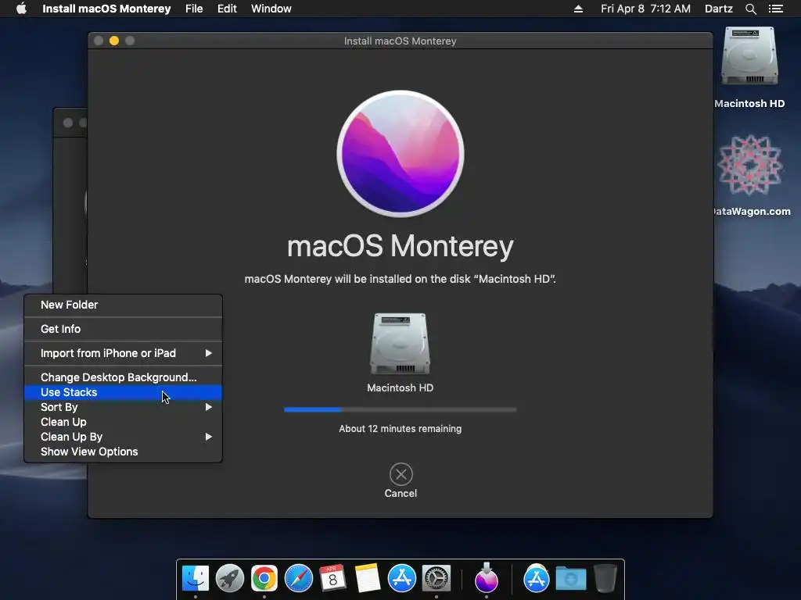Click the background window behind the installer
Image resolution: width=801 pixels, height=600 pixels.
[x=70, y=199]
